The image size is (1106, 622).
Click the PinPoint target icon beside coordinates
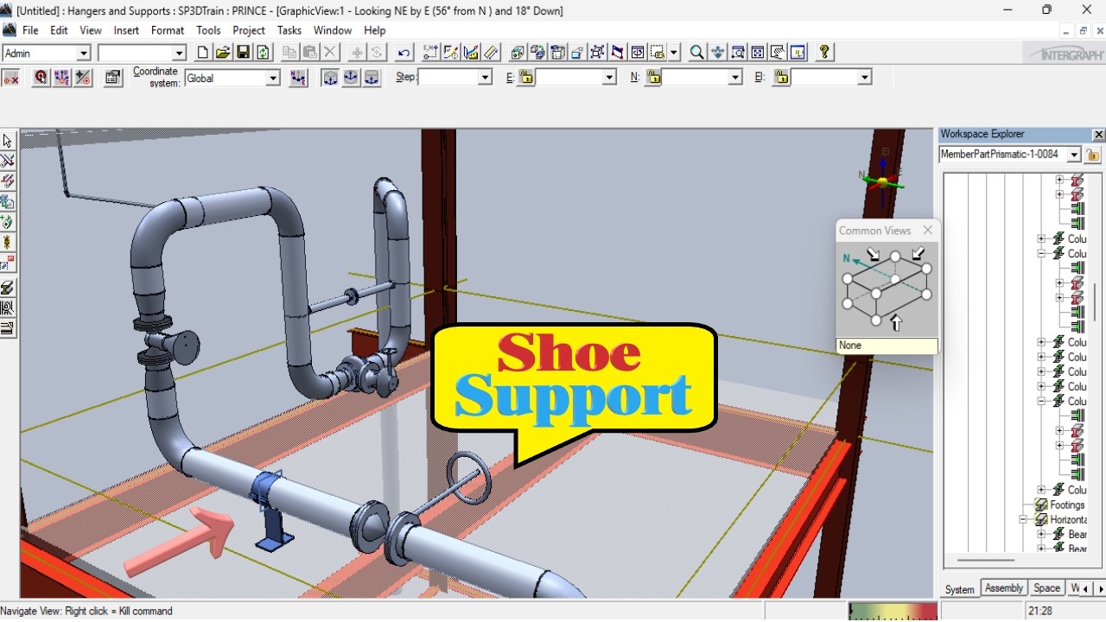41,78
